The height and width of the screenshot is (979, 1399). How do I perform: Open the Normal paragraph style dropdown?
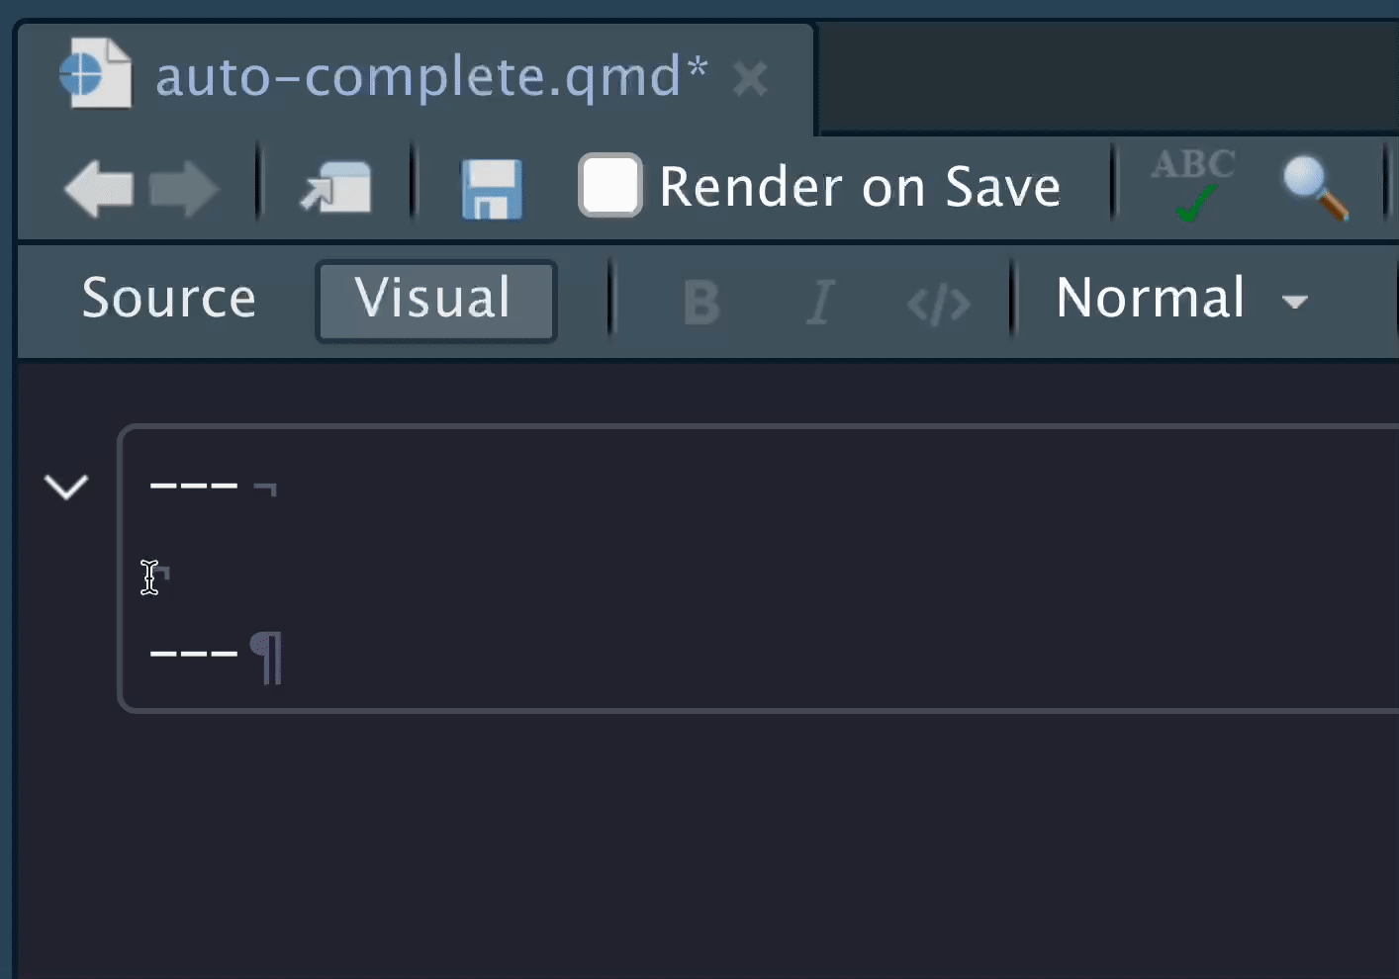click(x=1181, y=299)
